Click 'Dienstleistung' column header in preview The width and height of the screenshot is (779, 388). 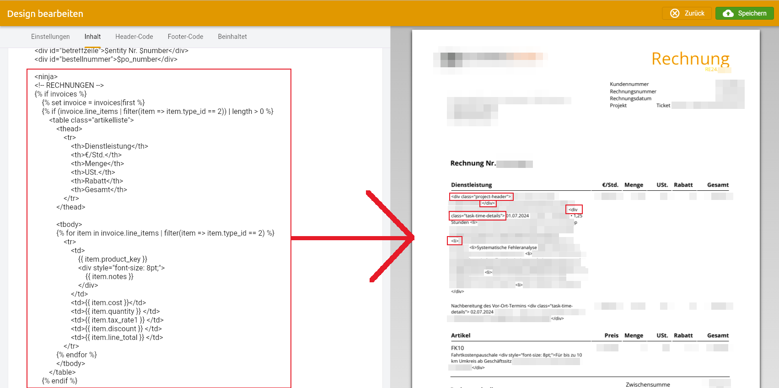point(471,185)
